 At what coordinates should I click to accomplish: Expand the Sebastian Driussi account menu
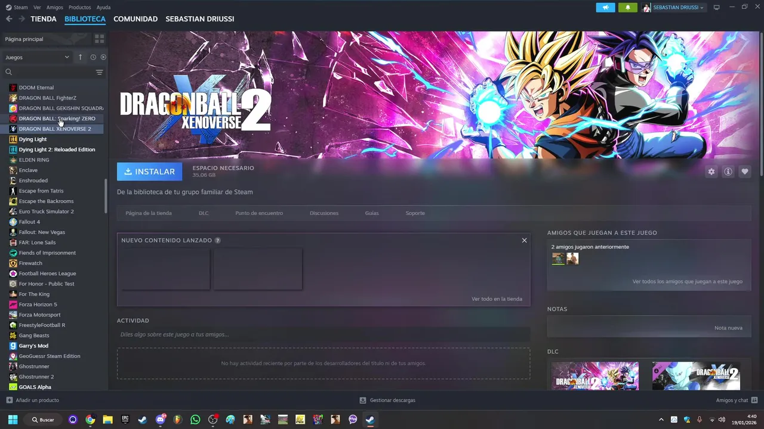pos(673,7)
